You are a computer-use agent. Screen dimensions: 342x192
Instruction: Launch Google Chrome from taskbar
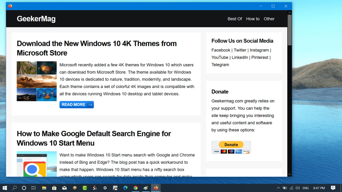(136, 188)
